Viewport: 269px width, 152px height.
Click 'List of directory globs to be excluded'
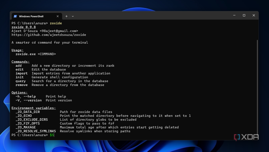coord(98,120)
